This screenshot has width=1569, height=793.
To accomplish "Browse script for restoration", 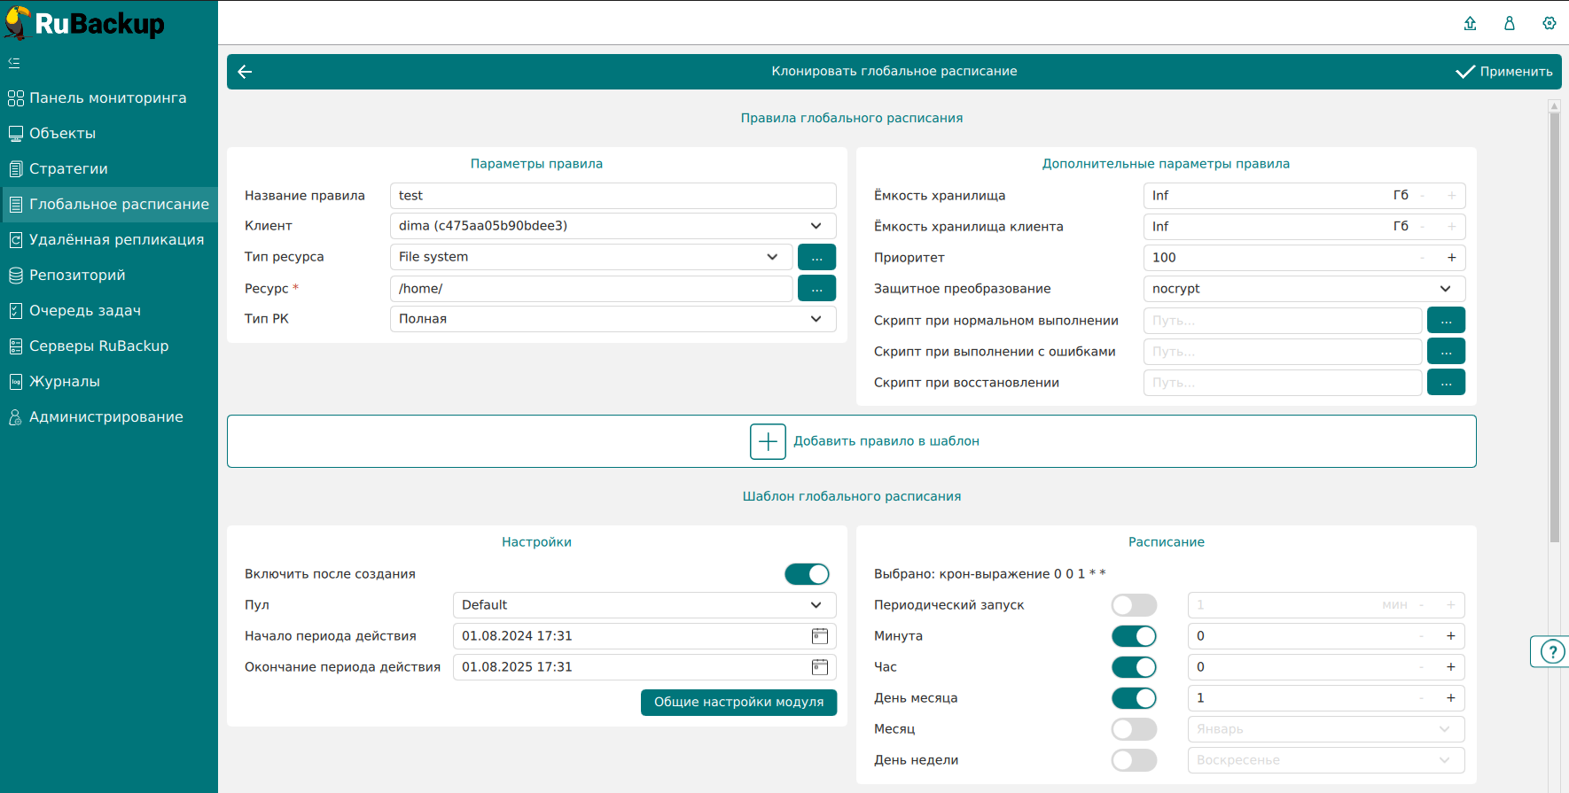I will tap(1446, 383).
